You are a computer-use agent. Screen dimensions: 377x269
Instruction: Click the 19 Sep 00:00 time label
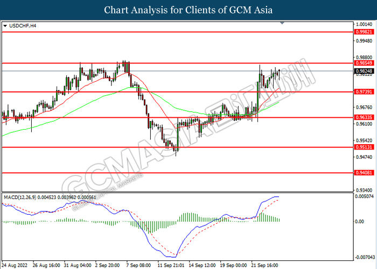click(x=233, y=265)
